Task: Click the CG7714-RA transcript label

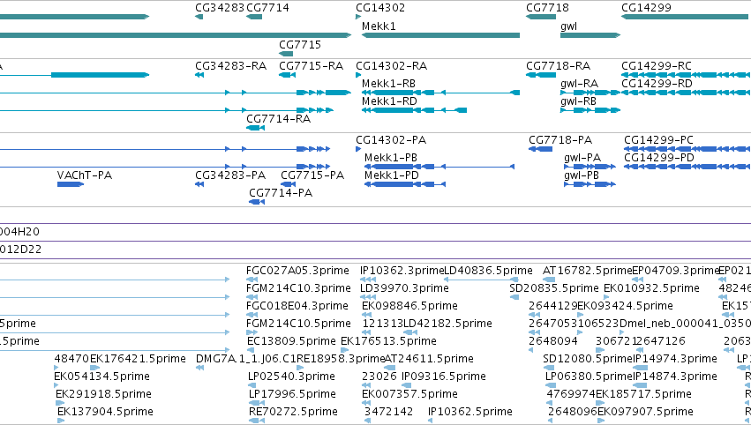Action: (278, 119)
